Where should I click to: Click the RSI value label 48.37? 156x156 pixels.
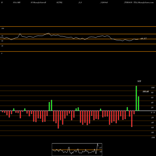pyautogui.click(x=144, y=38)
